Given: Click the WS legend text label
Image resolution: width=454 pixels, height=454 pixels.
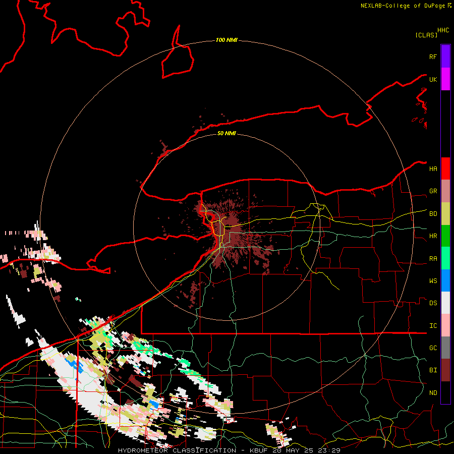Looking at the screenshot, I should (x=433, y=281).
